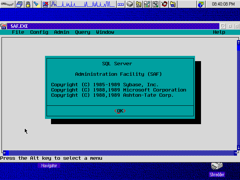Open the printer folder icon in WarpCenter
The image size is (240, 180).
pos(138,4)
